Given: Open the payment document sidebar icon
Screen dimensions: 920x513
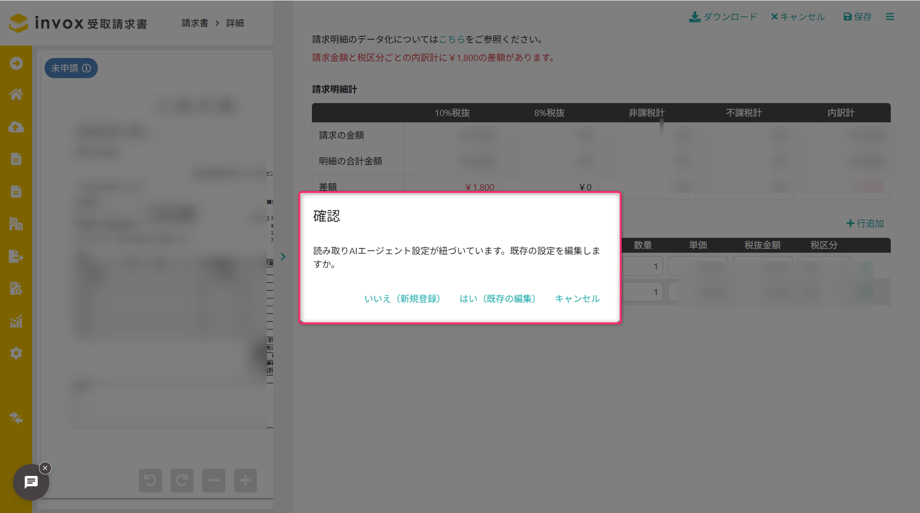Looking at the screenshot, I should point(16,289).
